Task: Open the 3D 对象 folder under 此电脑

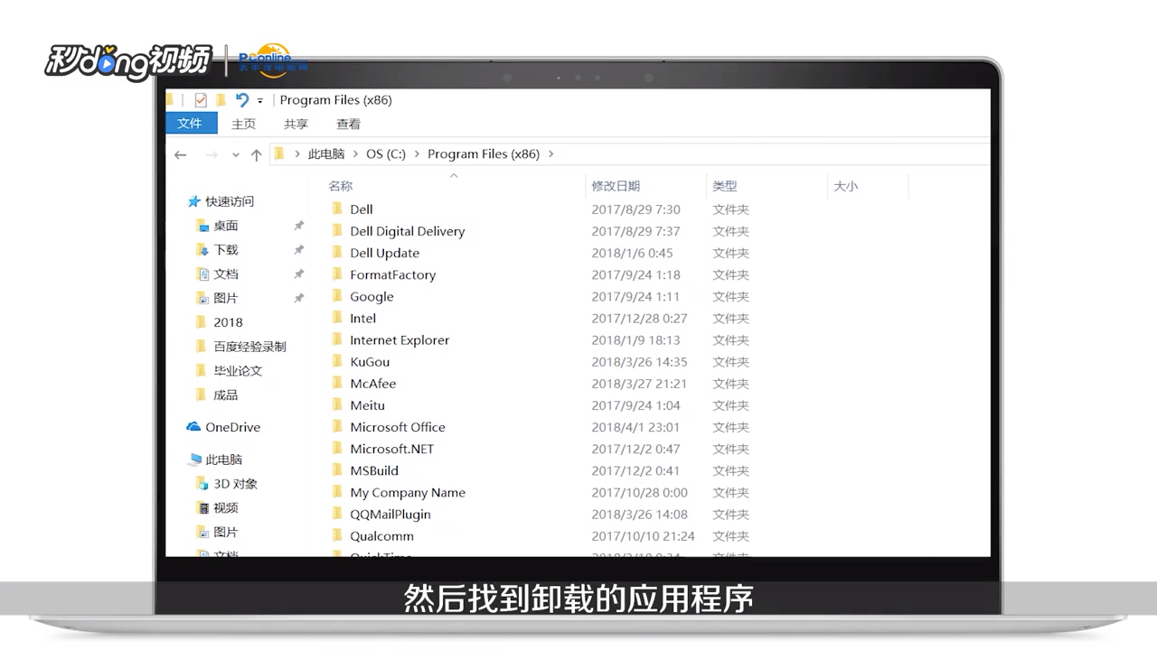Action: (x=235, y=483)
